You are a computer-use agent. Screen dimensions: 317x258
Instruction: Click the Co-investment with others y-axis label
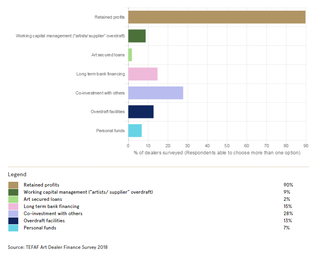point(100,93)
